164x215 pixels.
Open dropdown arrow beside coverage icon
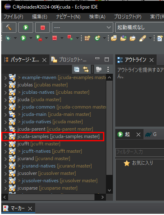coord(46,38)
